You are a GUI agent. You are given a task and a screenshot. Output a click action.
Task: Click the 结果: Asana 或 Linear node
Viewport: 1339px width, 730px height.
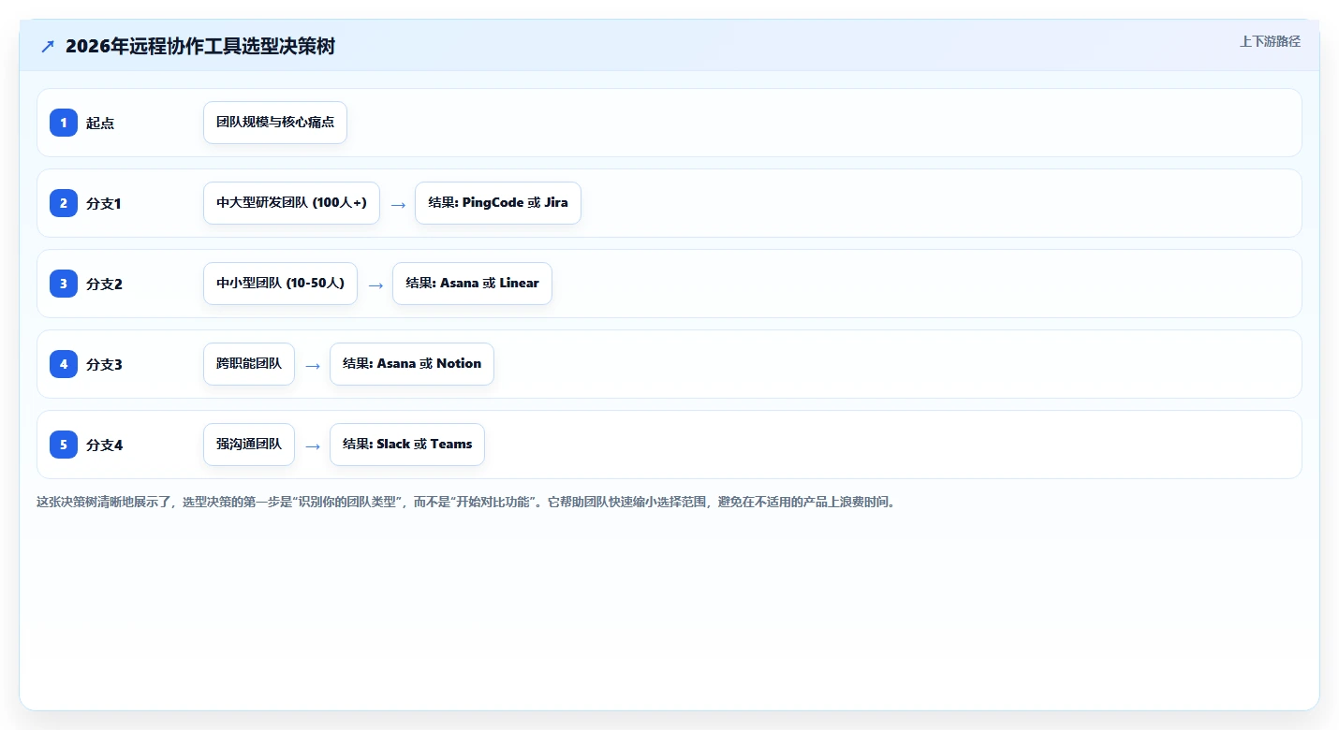pyautogui.click(x=472, y=284)
